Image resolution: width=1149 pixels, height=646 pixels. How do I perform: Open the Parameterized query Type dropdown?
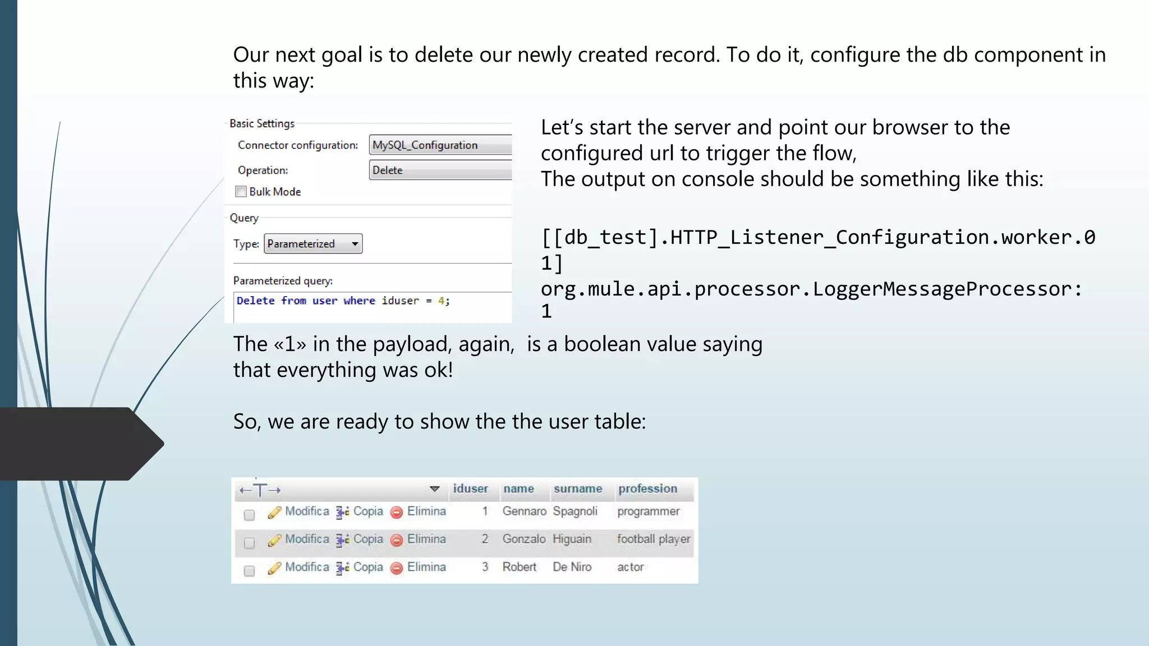click(x=313, y=244)
